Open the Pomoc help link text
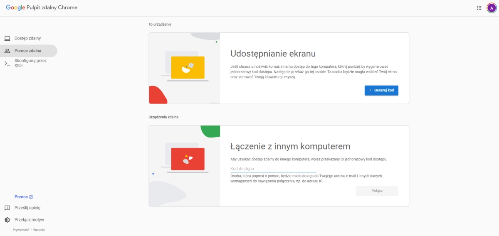 pos(21,197)
